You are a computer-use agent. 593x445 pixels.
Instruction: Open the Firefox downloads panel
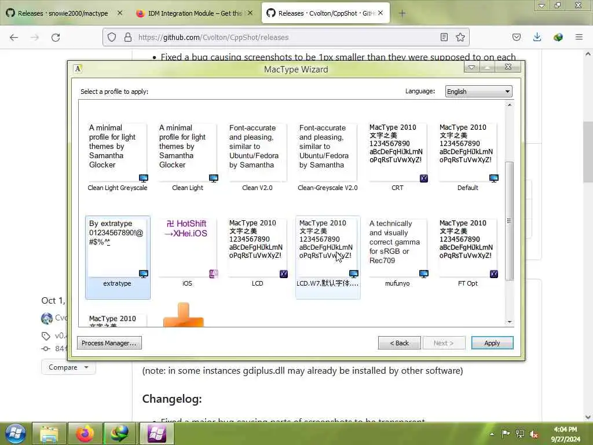[x=537, y=37]
